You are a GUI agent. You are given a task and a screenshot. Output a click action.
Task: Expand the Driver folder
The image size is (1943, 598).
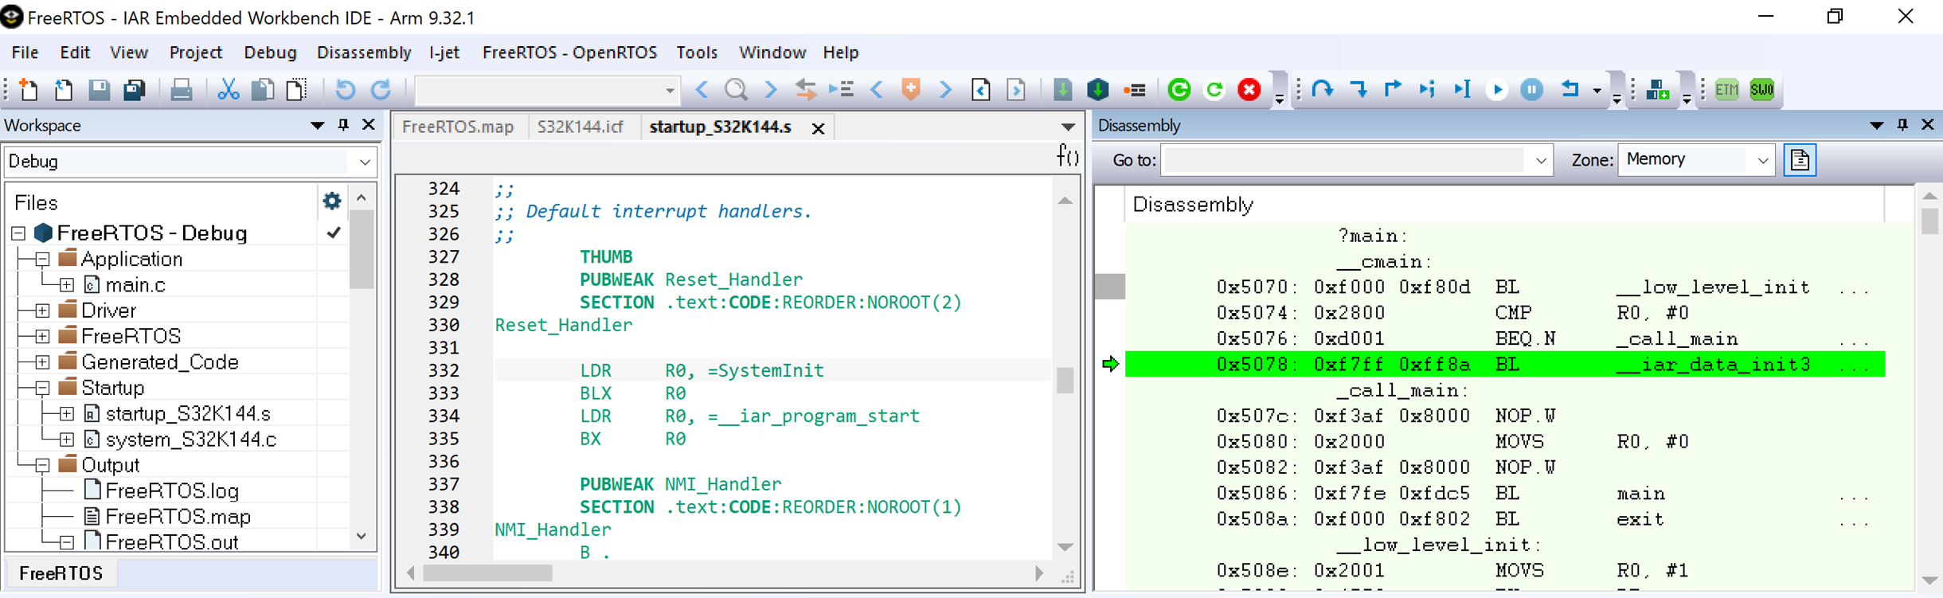(x=43, y=311)
